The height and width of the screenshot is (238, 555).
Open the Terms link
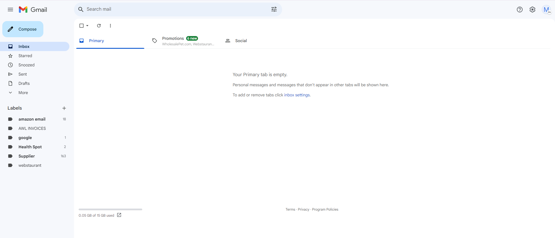(290, 209)
